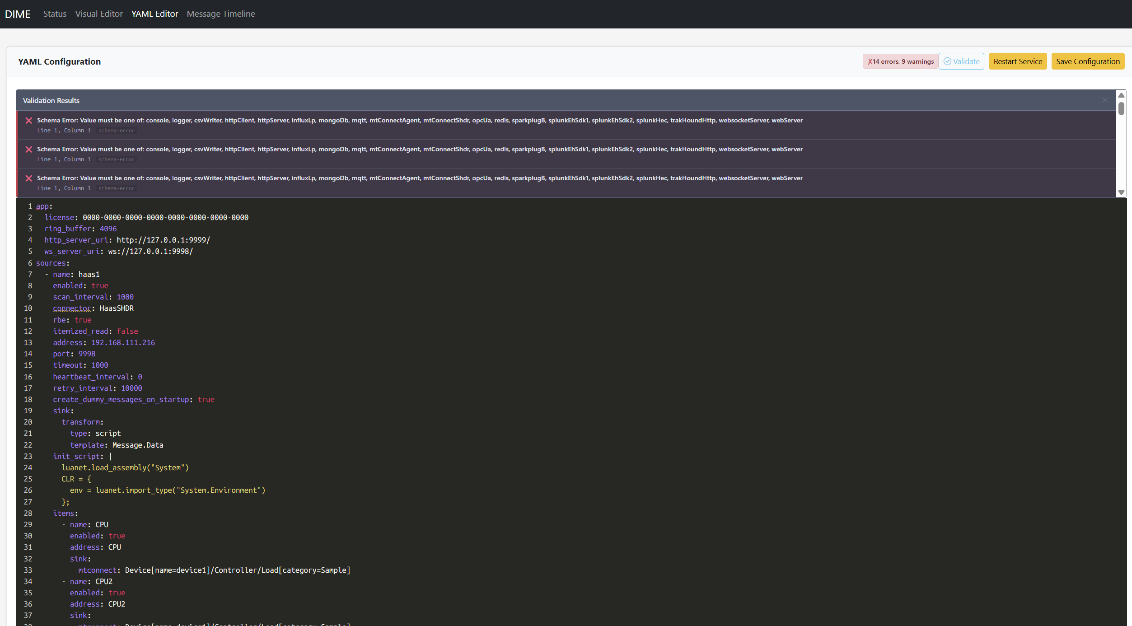The image size is (1132, 626).
Task: Click the luanet.import_type line
Action: [x=168, y=491]
